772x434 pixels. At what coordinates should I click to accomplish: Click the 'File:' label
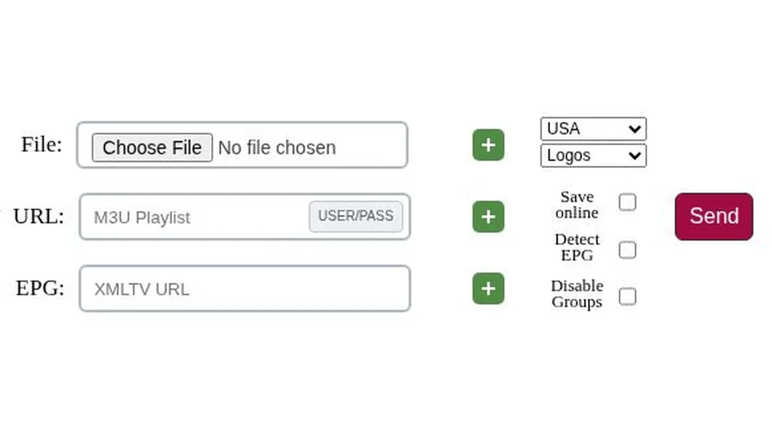[42, 145]
